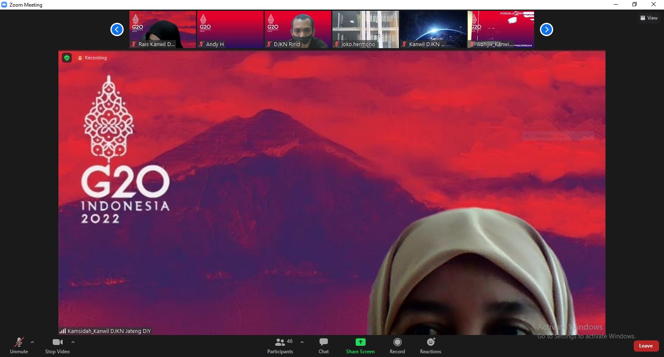This screenshot has width=664, height=357.
Task: Unmute the microphone
Action: (x=19, y=345)
